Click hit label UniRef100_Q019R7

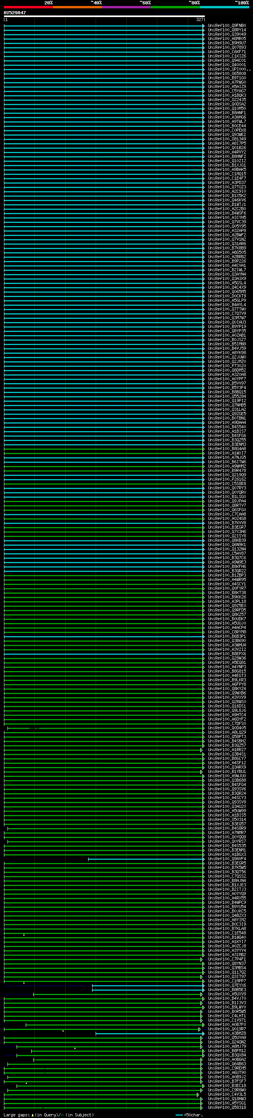pos(227,1029)
